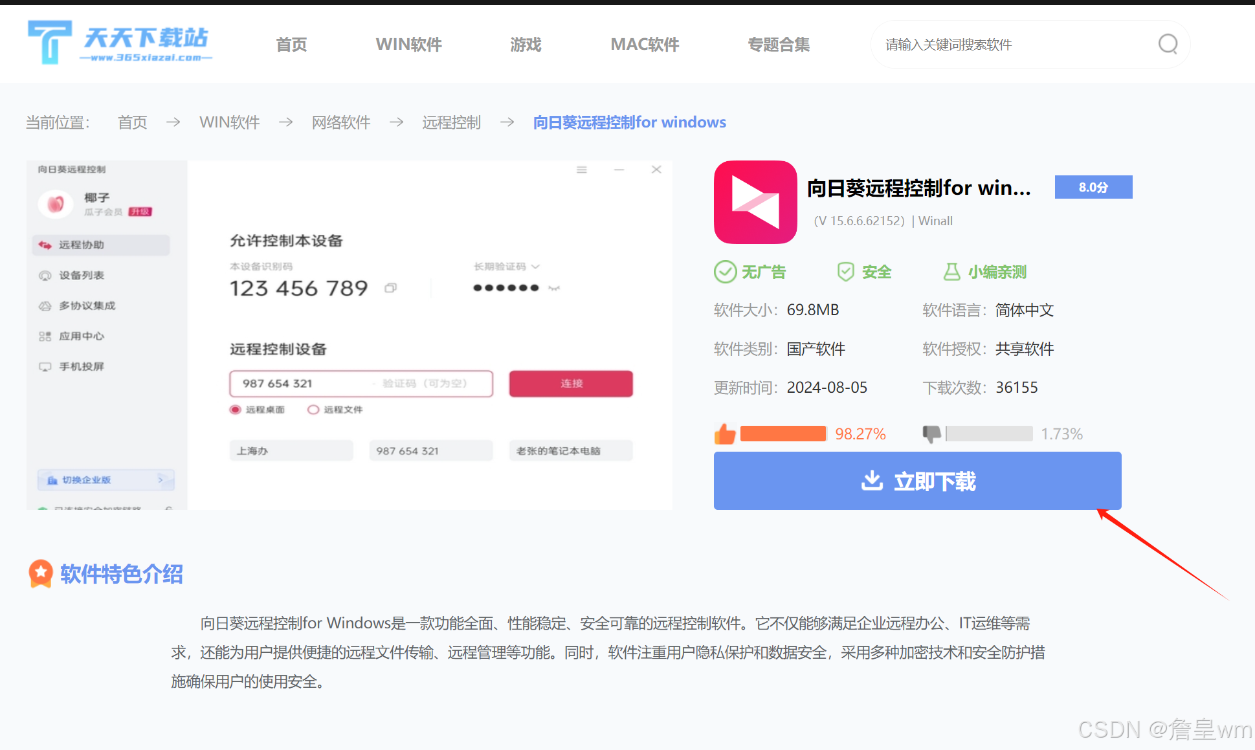The image size is (1255, 750).
Task: Click the copy device ID icon
Action: (x=390, y=288)
